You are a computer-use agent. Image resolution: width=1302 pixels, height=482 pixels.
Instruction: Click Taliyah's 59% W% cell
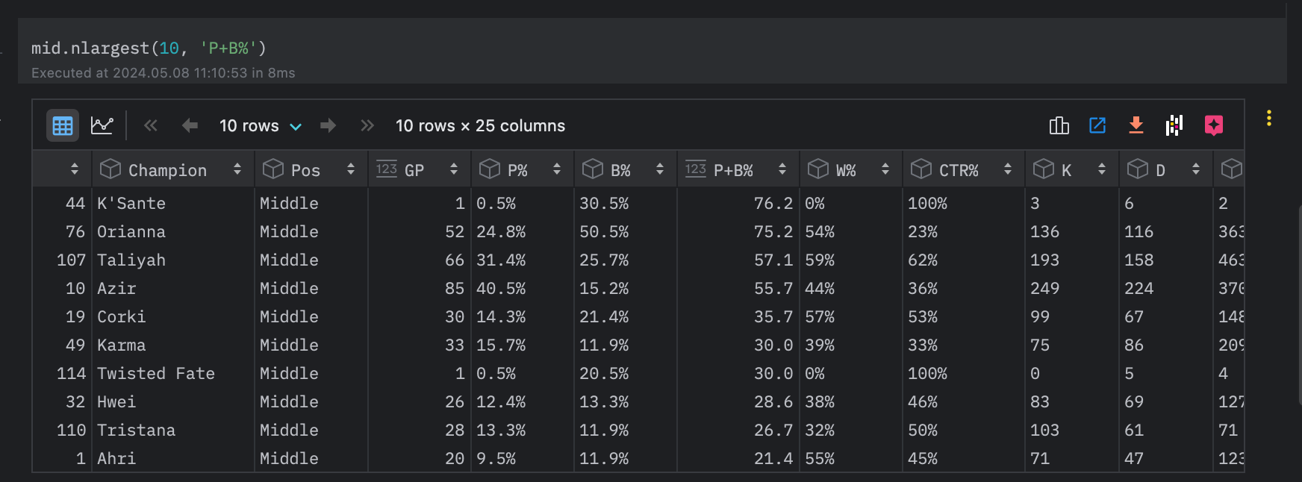[x=851, y=260]
